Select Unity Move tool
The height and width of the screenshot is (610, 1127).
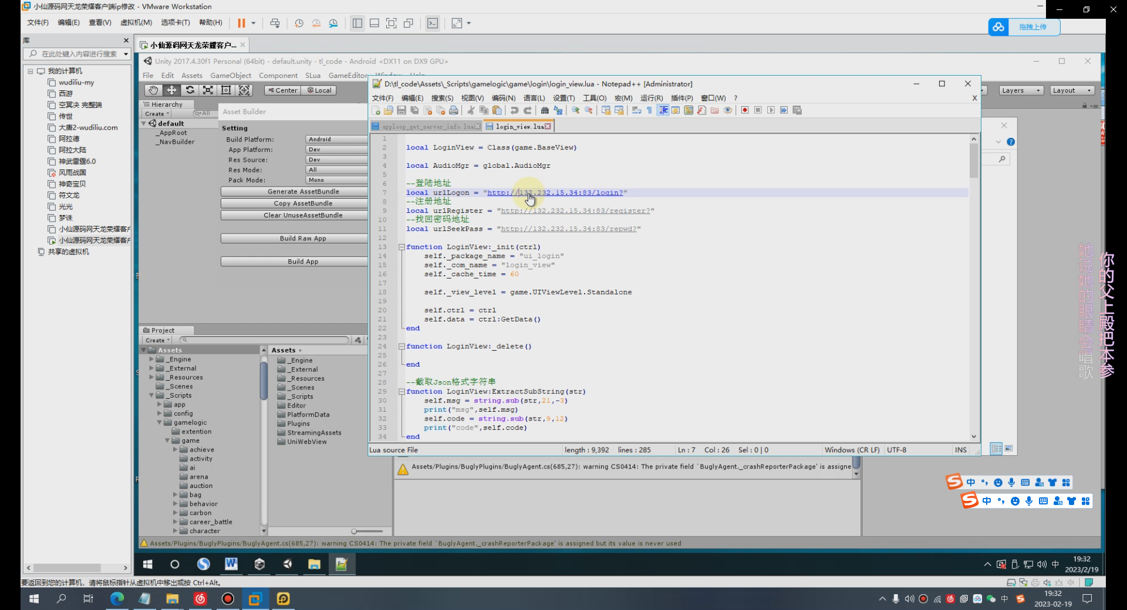tap(171, 90)
